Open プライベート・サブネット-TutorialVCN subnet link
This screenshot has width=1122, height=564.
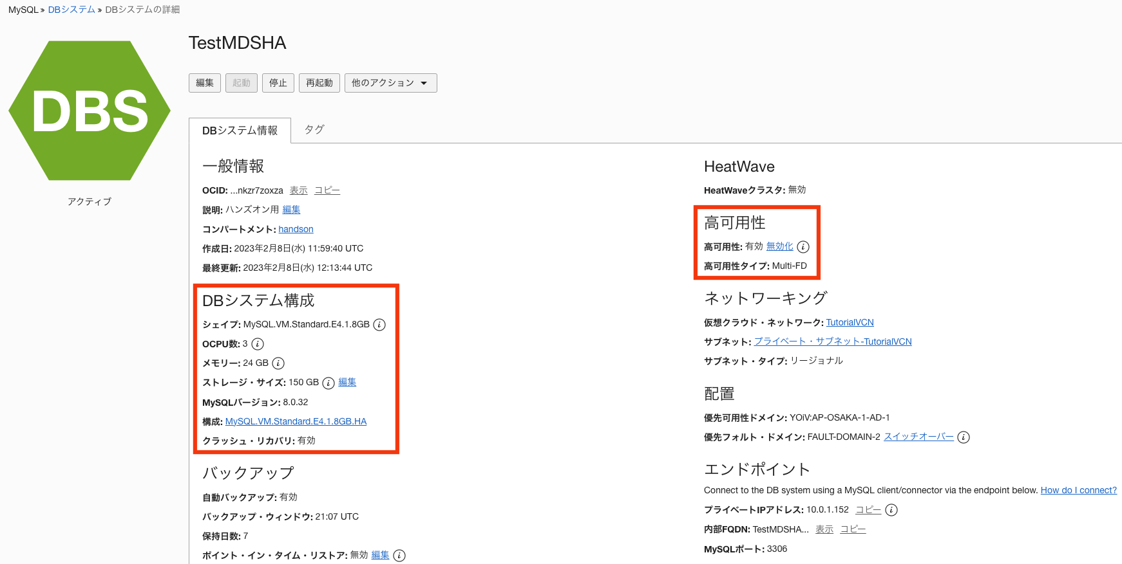pyautogui.click(x=833, y=341)
